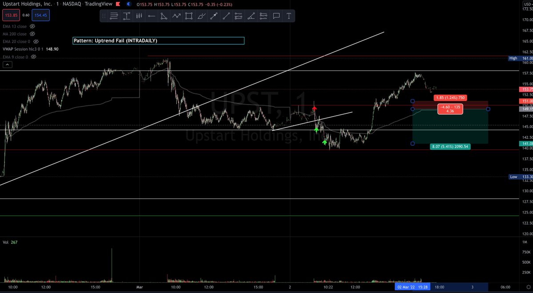The height and width of the screenshot is (293, 533).
Task: Grab the drawing toolbar drag handle
Action: (x=103, y=16)
